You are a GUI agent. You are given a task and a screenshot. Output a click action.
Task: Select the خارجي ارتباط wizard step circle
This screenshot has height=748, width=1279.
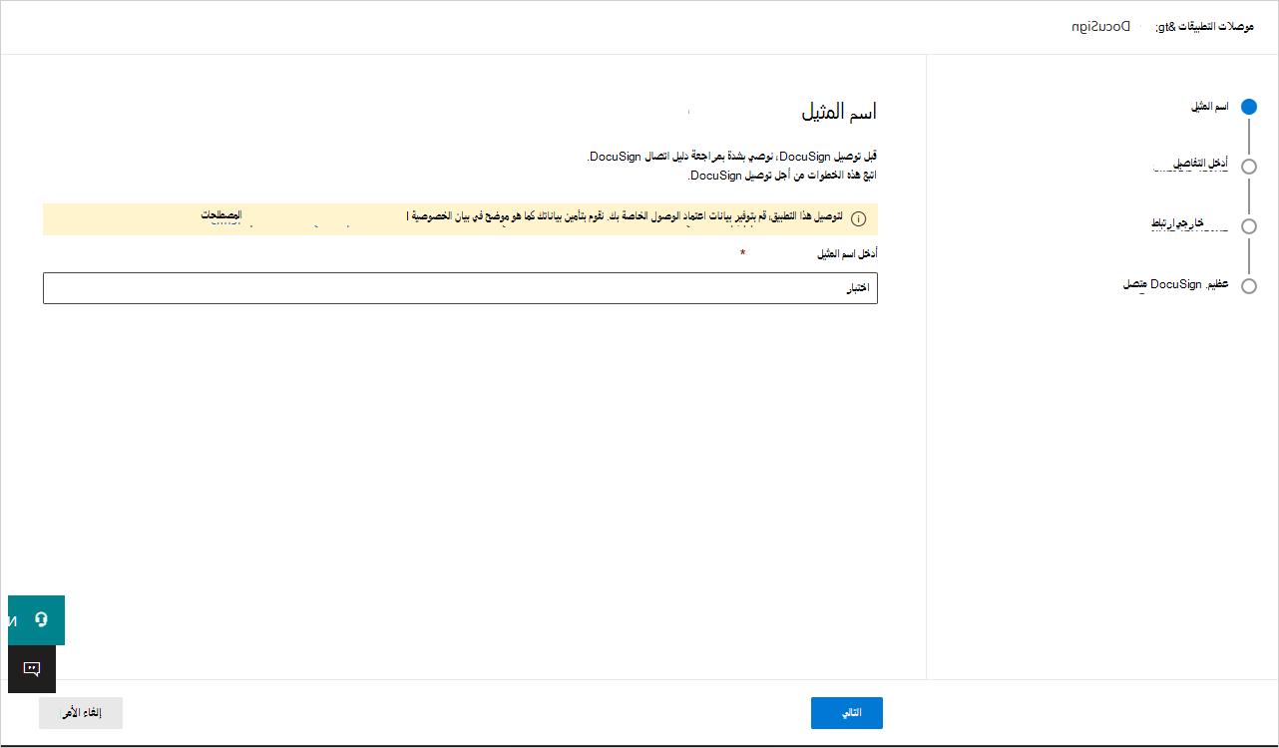(x=1250, y=226)
